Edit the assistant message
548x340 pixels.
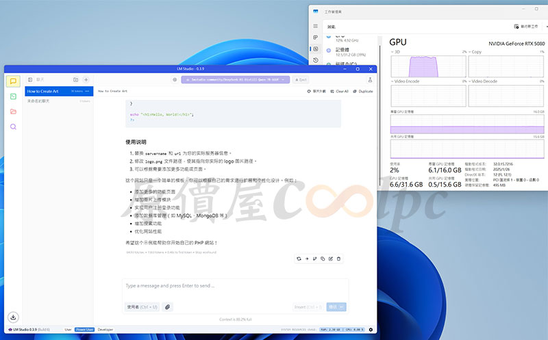331,259
